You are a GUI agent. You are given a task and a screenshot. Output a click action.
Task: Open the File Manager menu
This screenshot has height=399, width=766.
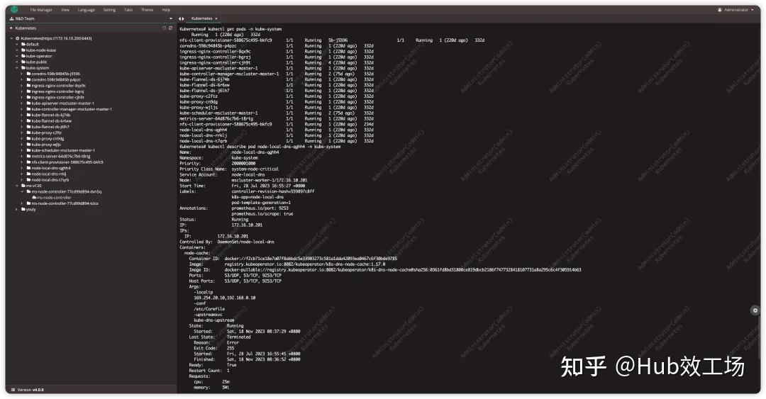41,10
